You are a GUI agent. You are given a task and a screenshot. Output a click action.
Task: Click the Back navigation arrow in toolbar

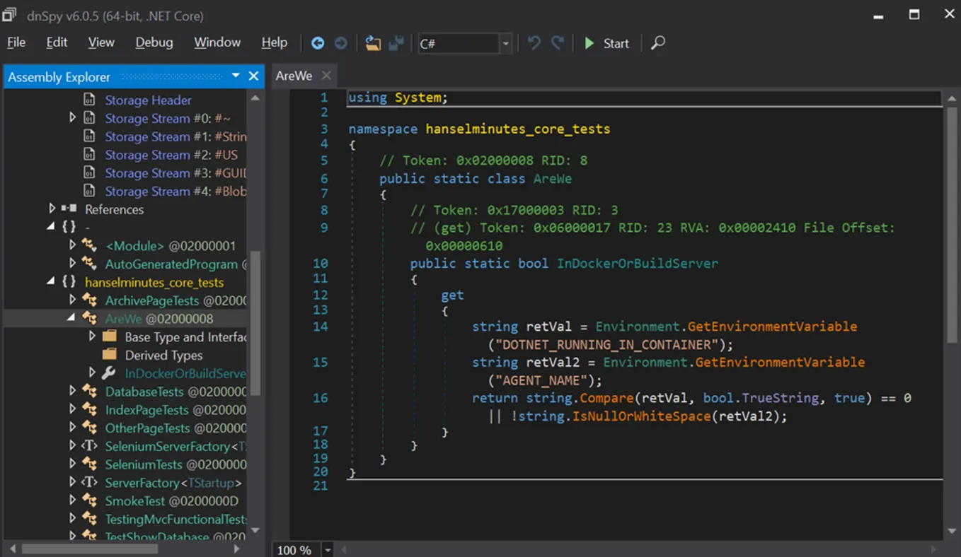[317, 43]
